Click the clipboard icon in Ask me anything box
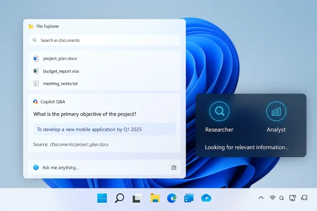317x211 pixels. (174, 168)
